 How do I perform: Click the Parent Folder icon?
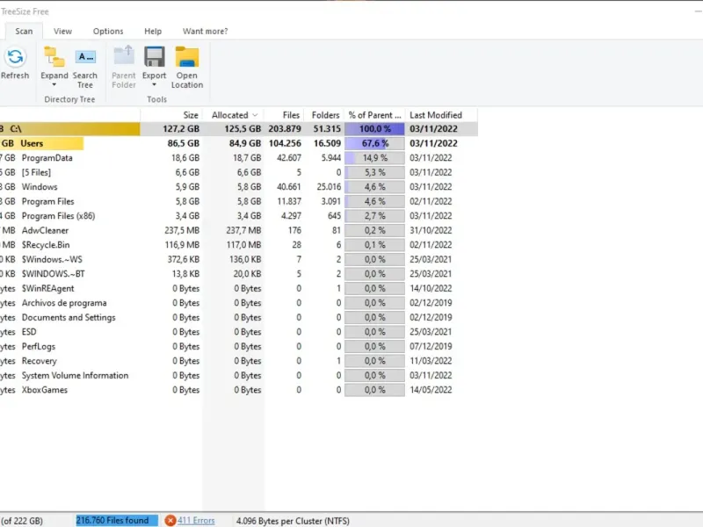tap(124, 56)
